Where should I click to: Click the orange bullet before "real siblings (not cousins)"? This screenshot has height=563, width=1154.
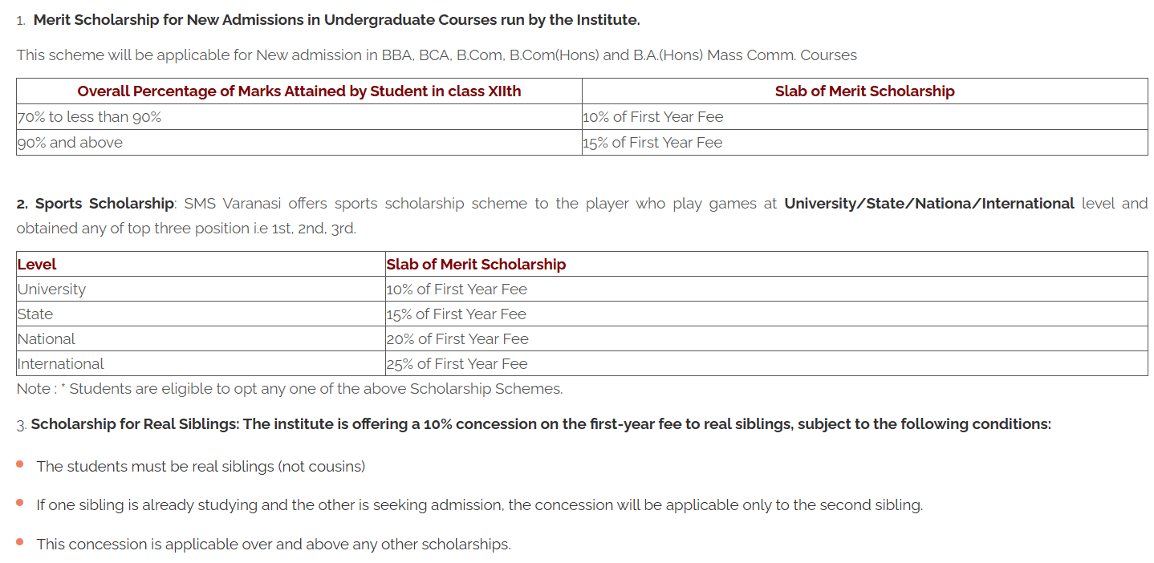click(20, 464)
